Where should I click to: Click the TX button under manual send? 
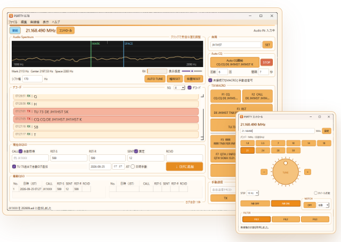223,198
